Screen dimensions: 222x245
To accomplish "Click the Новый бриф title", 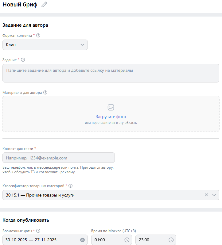I will [20, 5].
